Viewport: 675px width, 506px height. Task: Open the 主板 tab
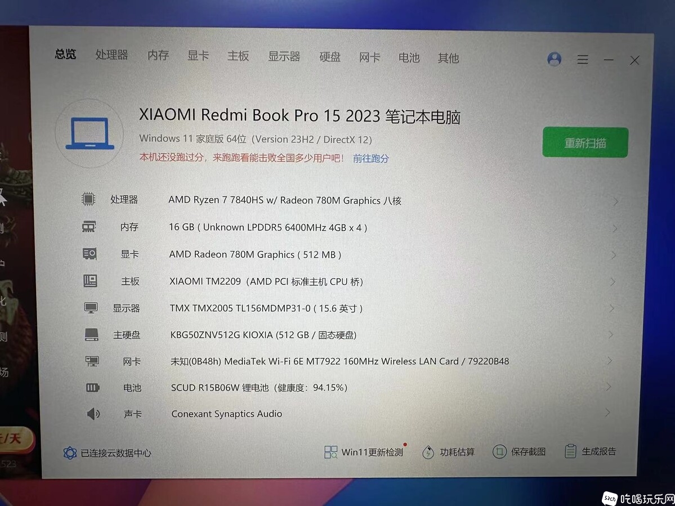pyautogui.click(x=238, y=56)
